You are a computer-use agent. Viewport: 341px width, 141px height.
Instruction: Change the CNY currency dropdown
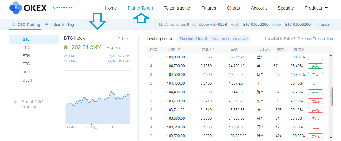coord(124,39)
